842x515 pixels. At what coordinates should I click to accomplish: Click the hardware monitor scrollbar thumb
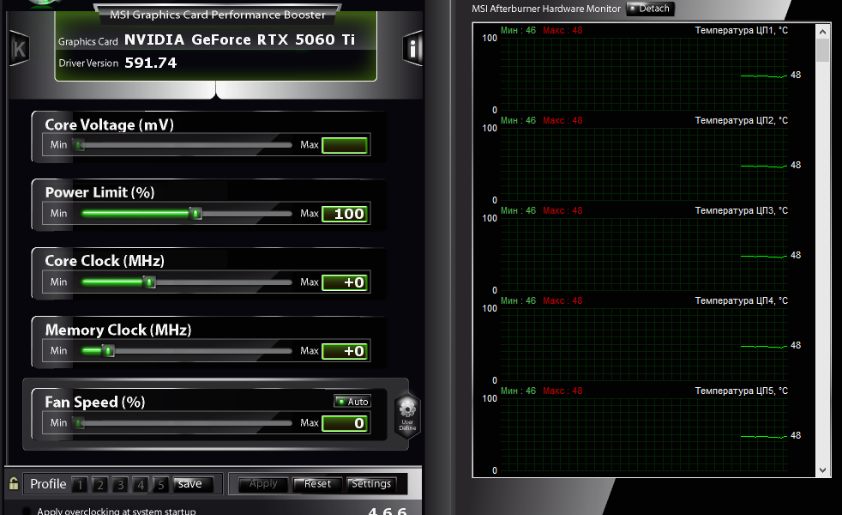click(822, 50)
